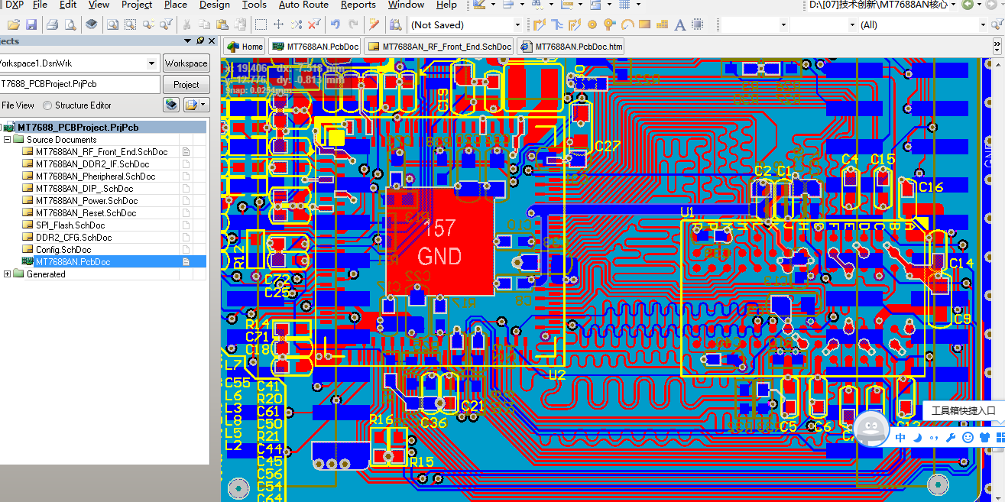Expand the Generated folder

pos(8,274)
